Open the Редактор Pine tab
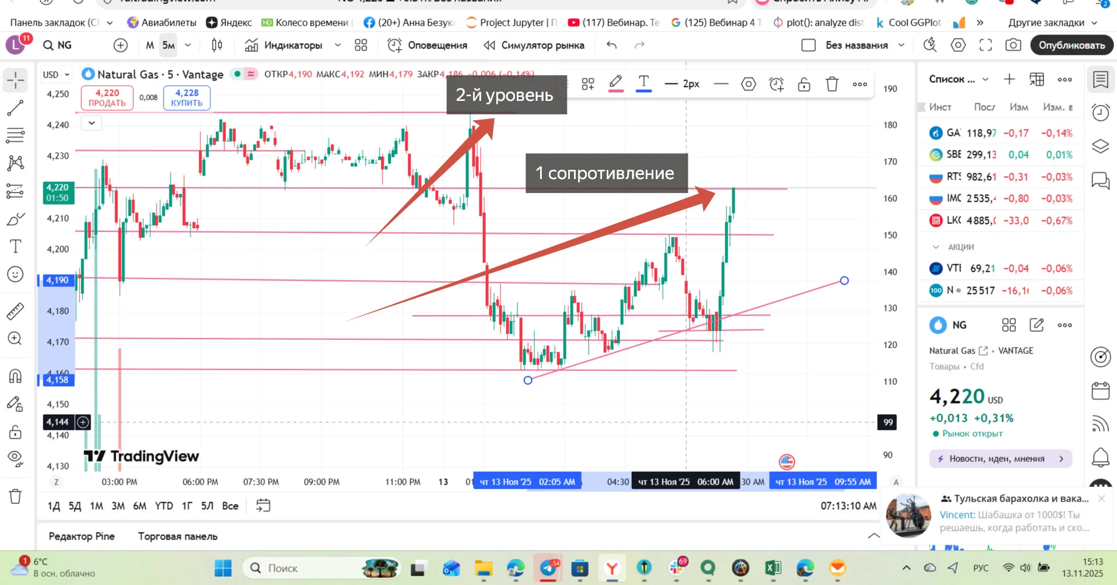The image size is (1117, 585). tap(82, 537)
